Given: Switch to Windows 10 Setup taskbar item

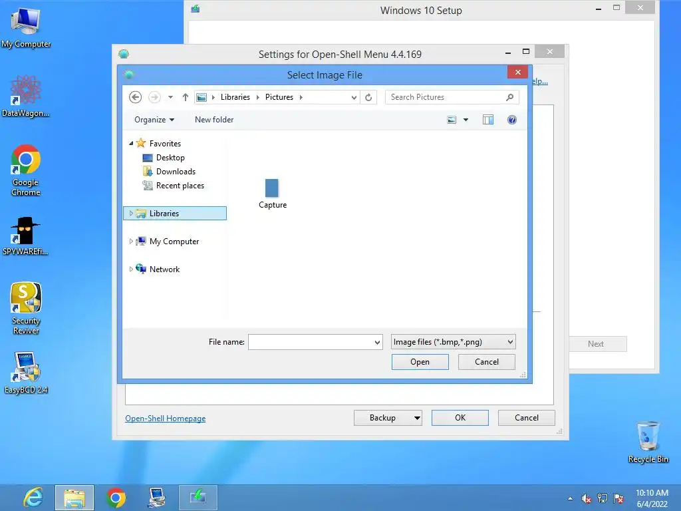Looking at the screenshot, I should click(x=198, y=498).
